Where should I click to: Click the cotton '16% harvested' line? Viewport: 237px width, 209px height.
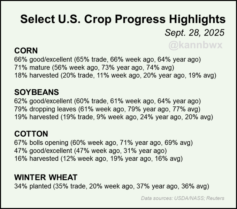98,159
